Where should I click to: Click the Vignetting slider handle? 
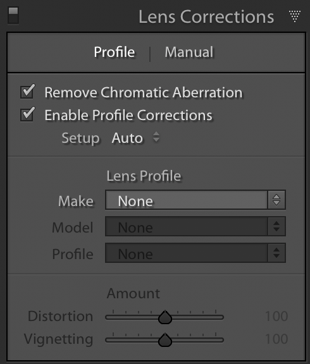point(165,340)
